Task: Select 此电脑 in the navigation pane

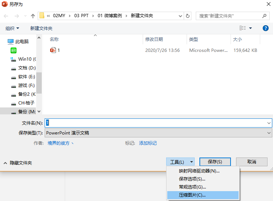Action: 18,41
